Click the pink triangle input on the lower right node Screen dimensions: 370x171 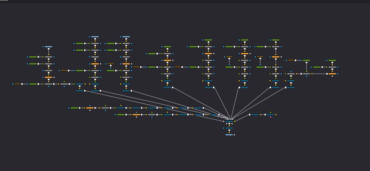point(270,117)
